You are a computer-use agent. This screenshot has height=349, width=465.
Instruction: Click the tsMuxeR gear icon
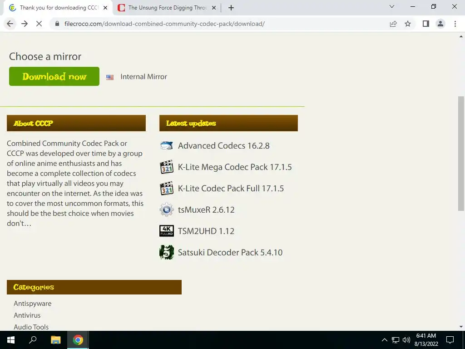click(x=167, y=209)
